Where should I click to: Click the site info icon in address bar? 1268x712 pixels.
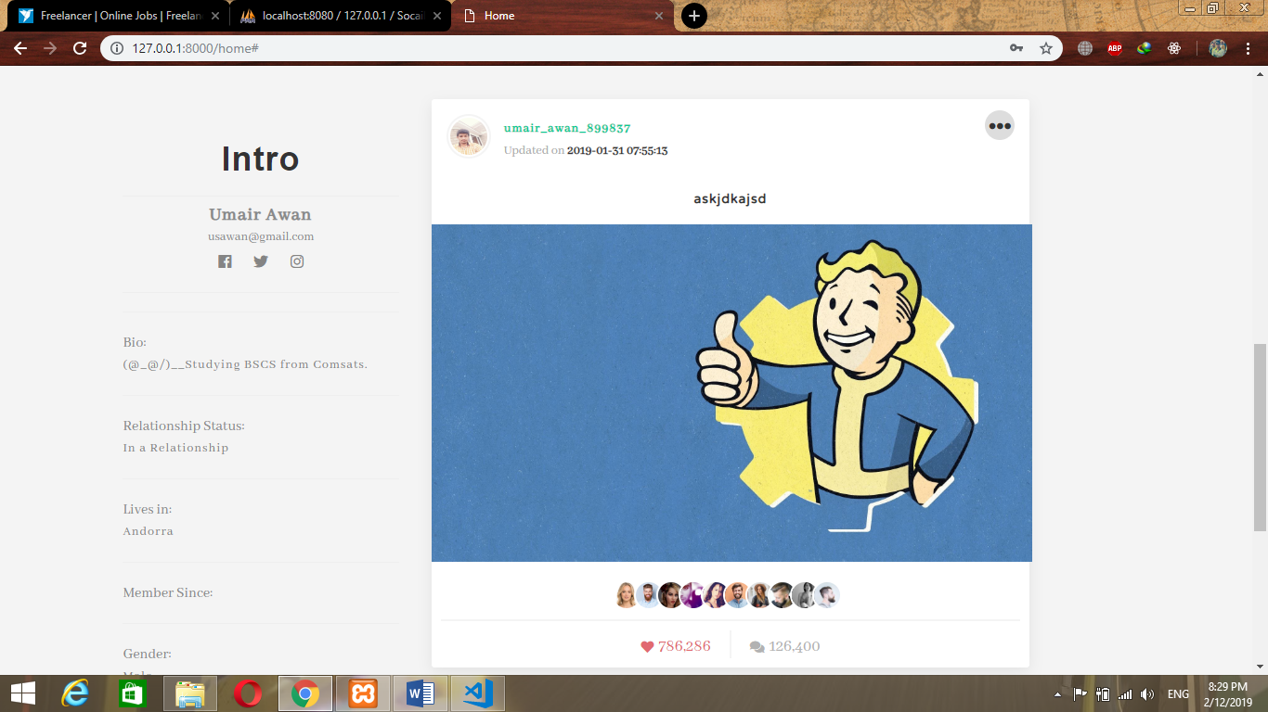(x=116, y=48)
